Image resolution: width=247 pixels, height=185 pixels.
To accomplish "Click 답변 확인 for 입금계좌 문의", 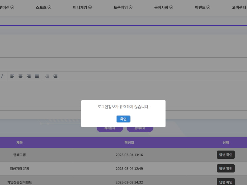I will tap(225, 169).
